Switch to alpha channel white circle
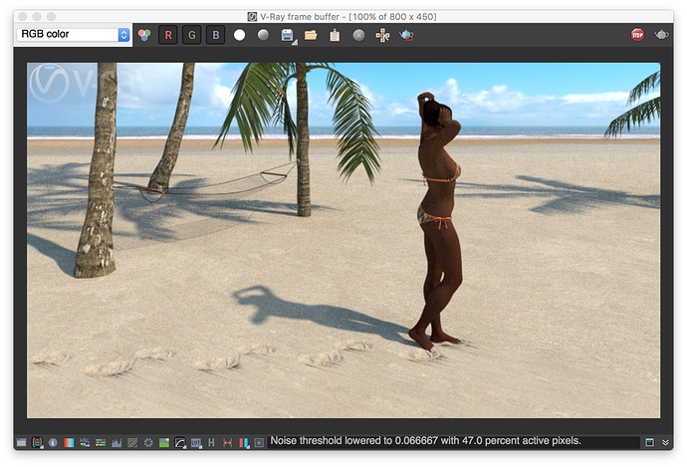687x467 pixels. click(x=239, y=35)
